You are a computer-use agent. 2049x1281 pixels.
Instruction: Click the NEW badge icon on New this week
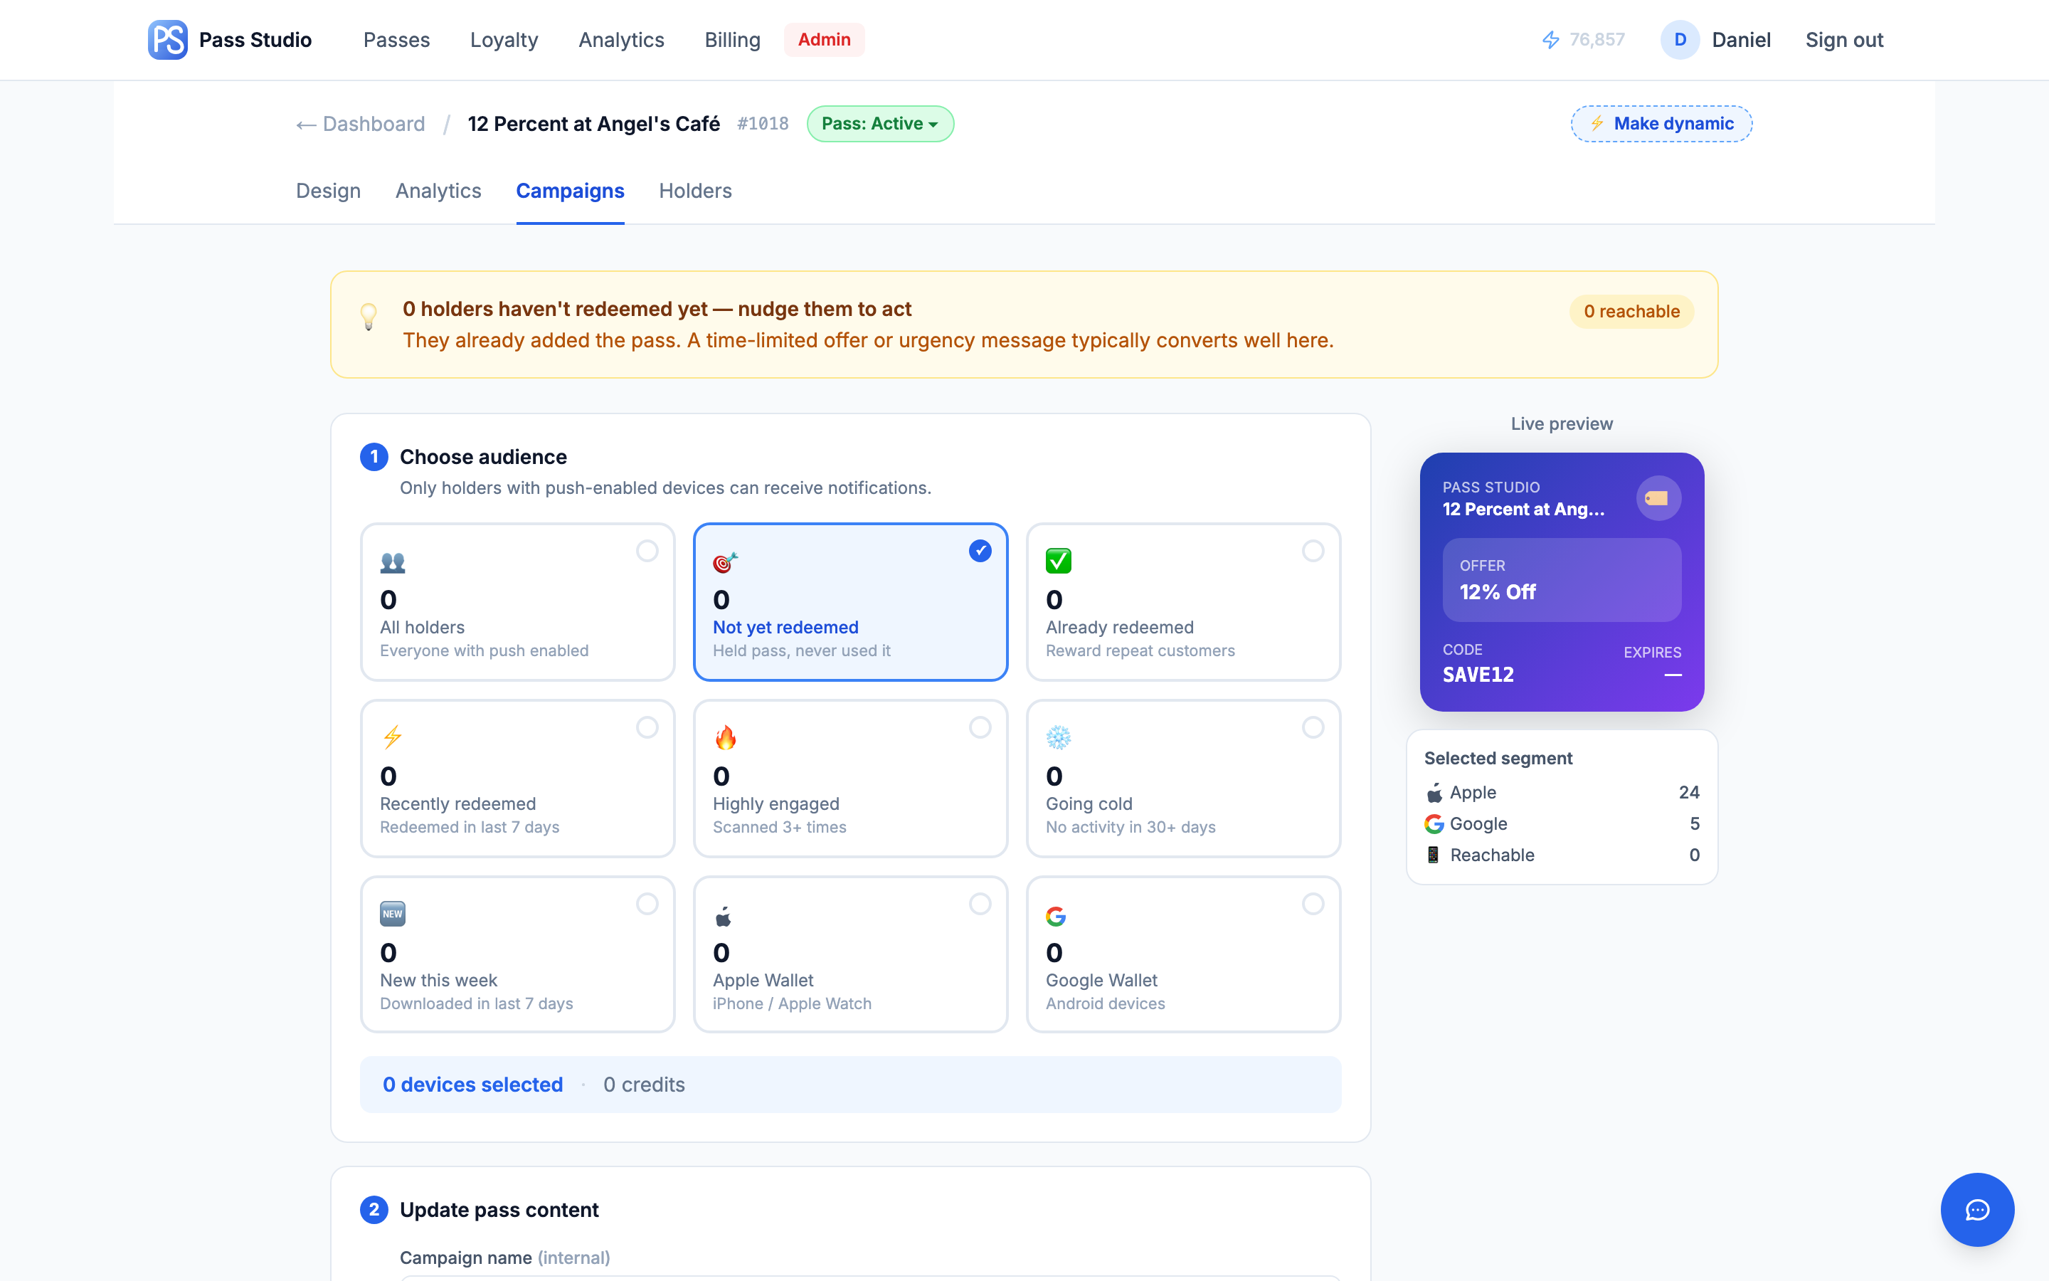point(393,913)
